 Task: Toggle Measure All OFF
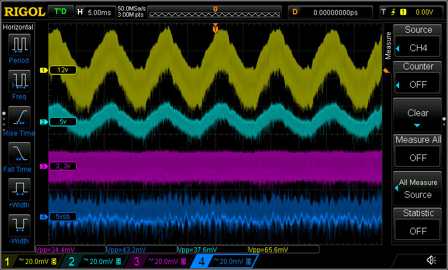click(x=417, y=151)
